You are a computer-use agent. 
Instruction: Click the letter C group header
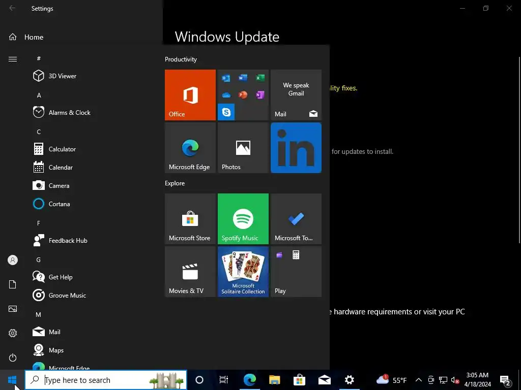pyautogui.click(x=39, y=132)
